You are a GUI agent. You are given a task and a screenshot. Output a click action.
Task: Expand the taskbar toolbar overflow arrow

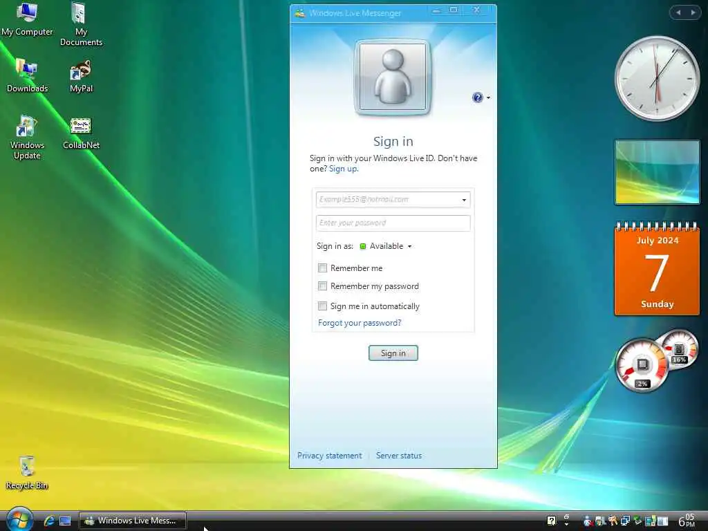click(567, 524)
